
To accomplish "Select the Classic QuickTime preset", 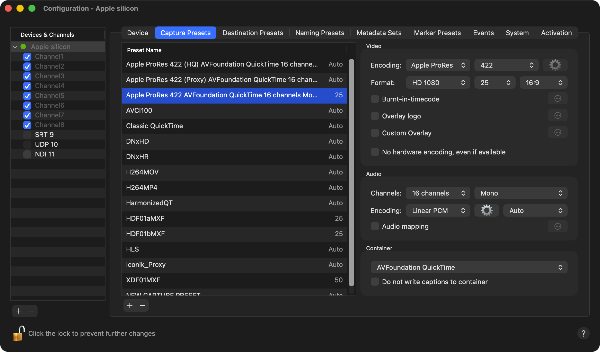I will pos(234,126).
